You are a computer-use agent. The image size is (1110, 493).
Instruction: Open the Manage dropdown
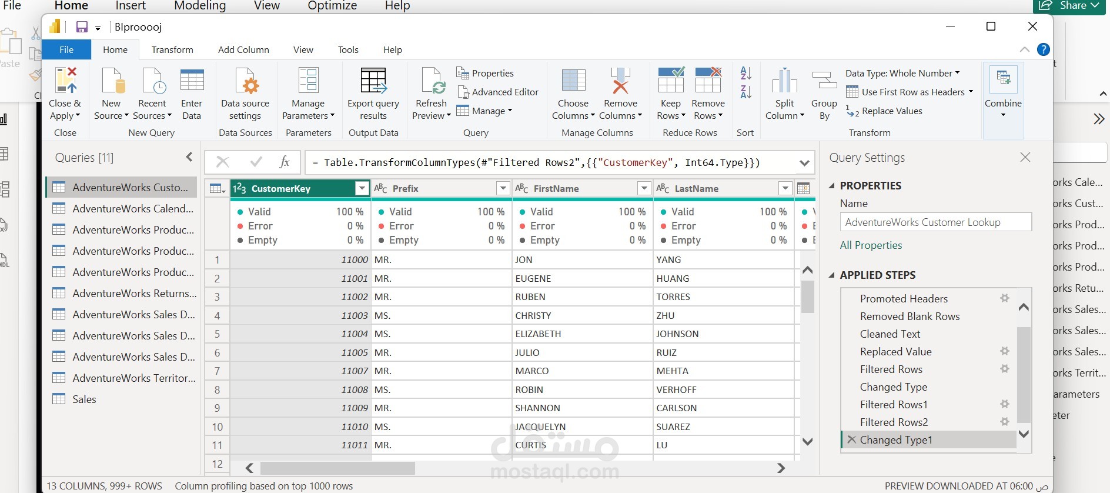click(x=484, y=111)
